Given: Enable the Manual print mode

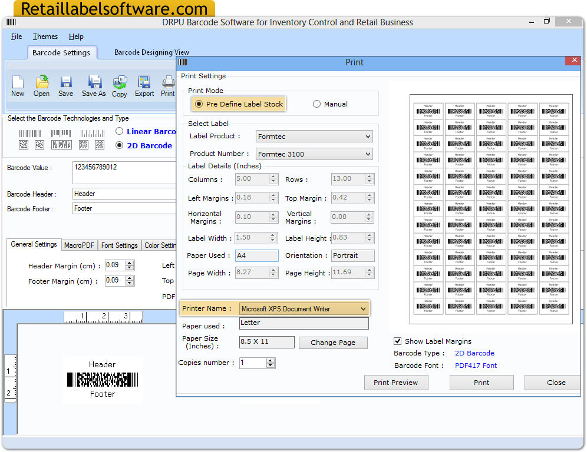Looking at the screenshot, I should pos(316,104).
